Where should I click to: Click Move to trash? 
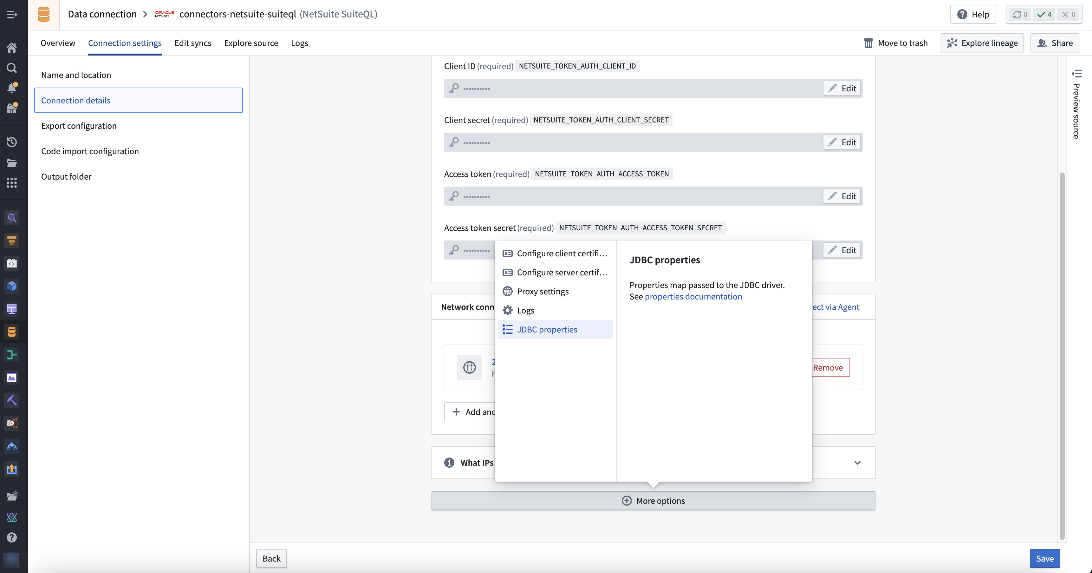click(x=895, y=43)
